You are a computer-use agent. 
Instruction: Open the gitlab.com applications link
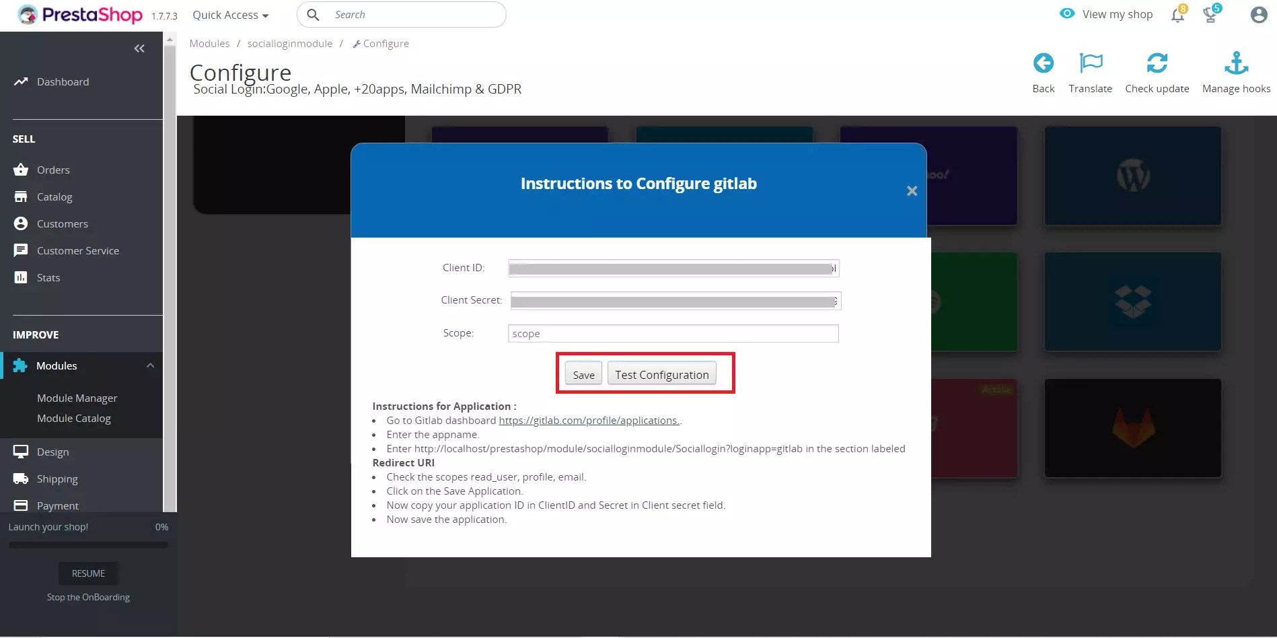pos(588,420)
